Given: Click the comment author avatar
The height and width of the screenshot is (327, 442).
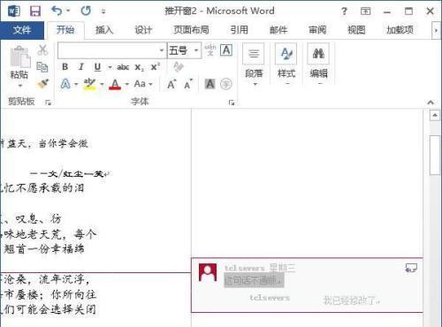Looking at the screenshot, I should click(208, 272).
